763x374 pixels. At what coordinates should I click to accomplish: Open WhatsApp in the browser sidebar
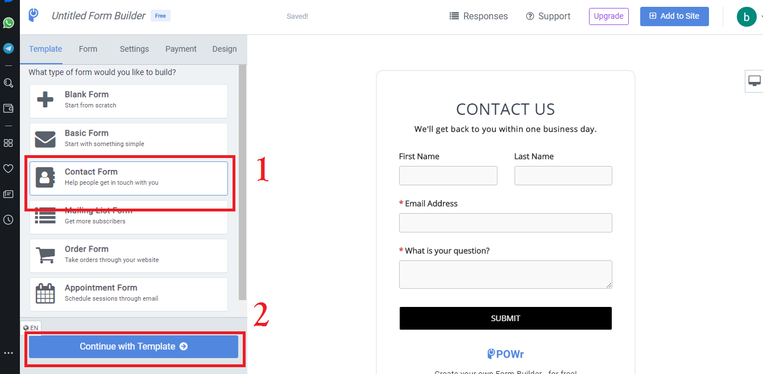[x=9, y=23]
